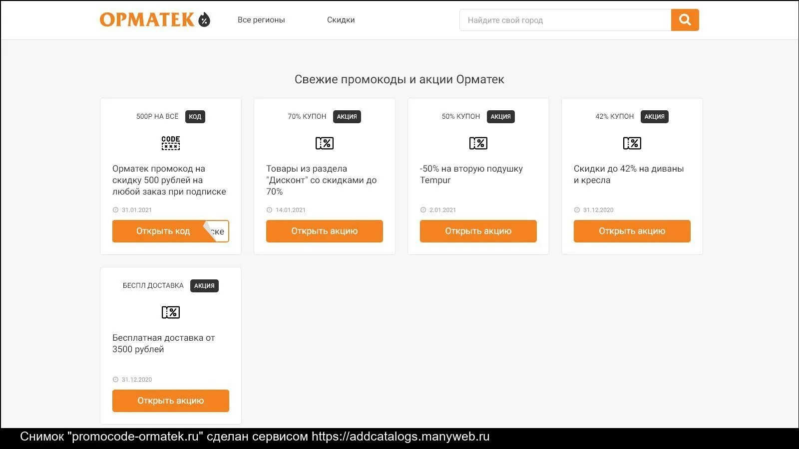Click the Орматек logo

click(x=155, y=19)
